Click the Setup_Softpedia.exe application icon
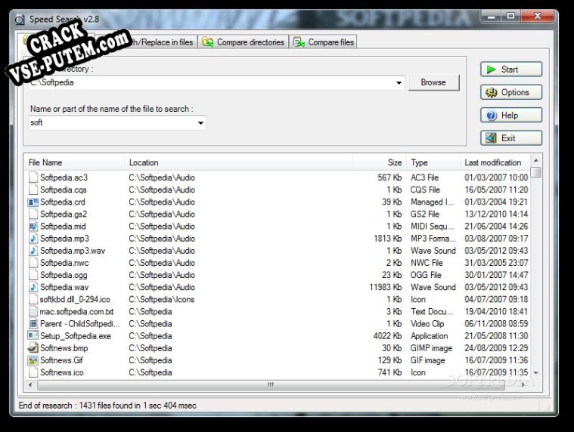Image resolution: width=574 pixels, height=432 pixels. tap(33, 336)
